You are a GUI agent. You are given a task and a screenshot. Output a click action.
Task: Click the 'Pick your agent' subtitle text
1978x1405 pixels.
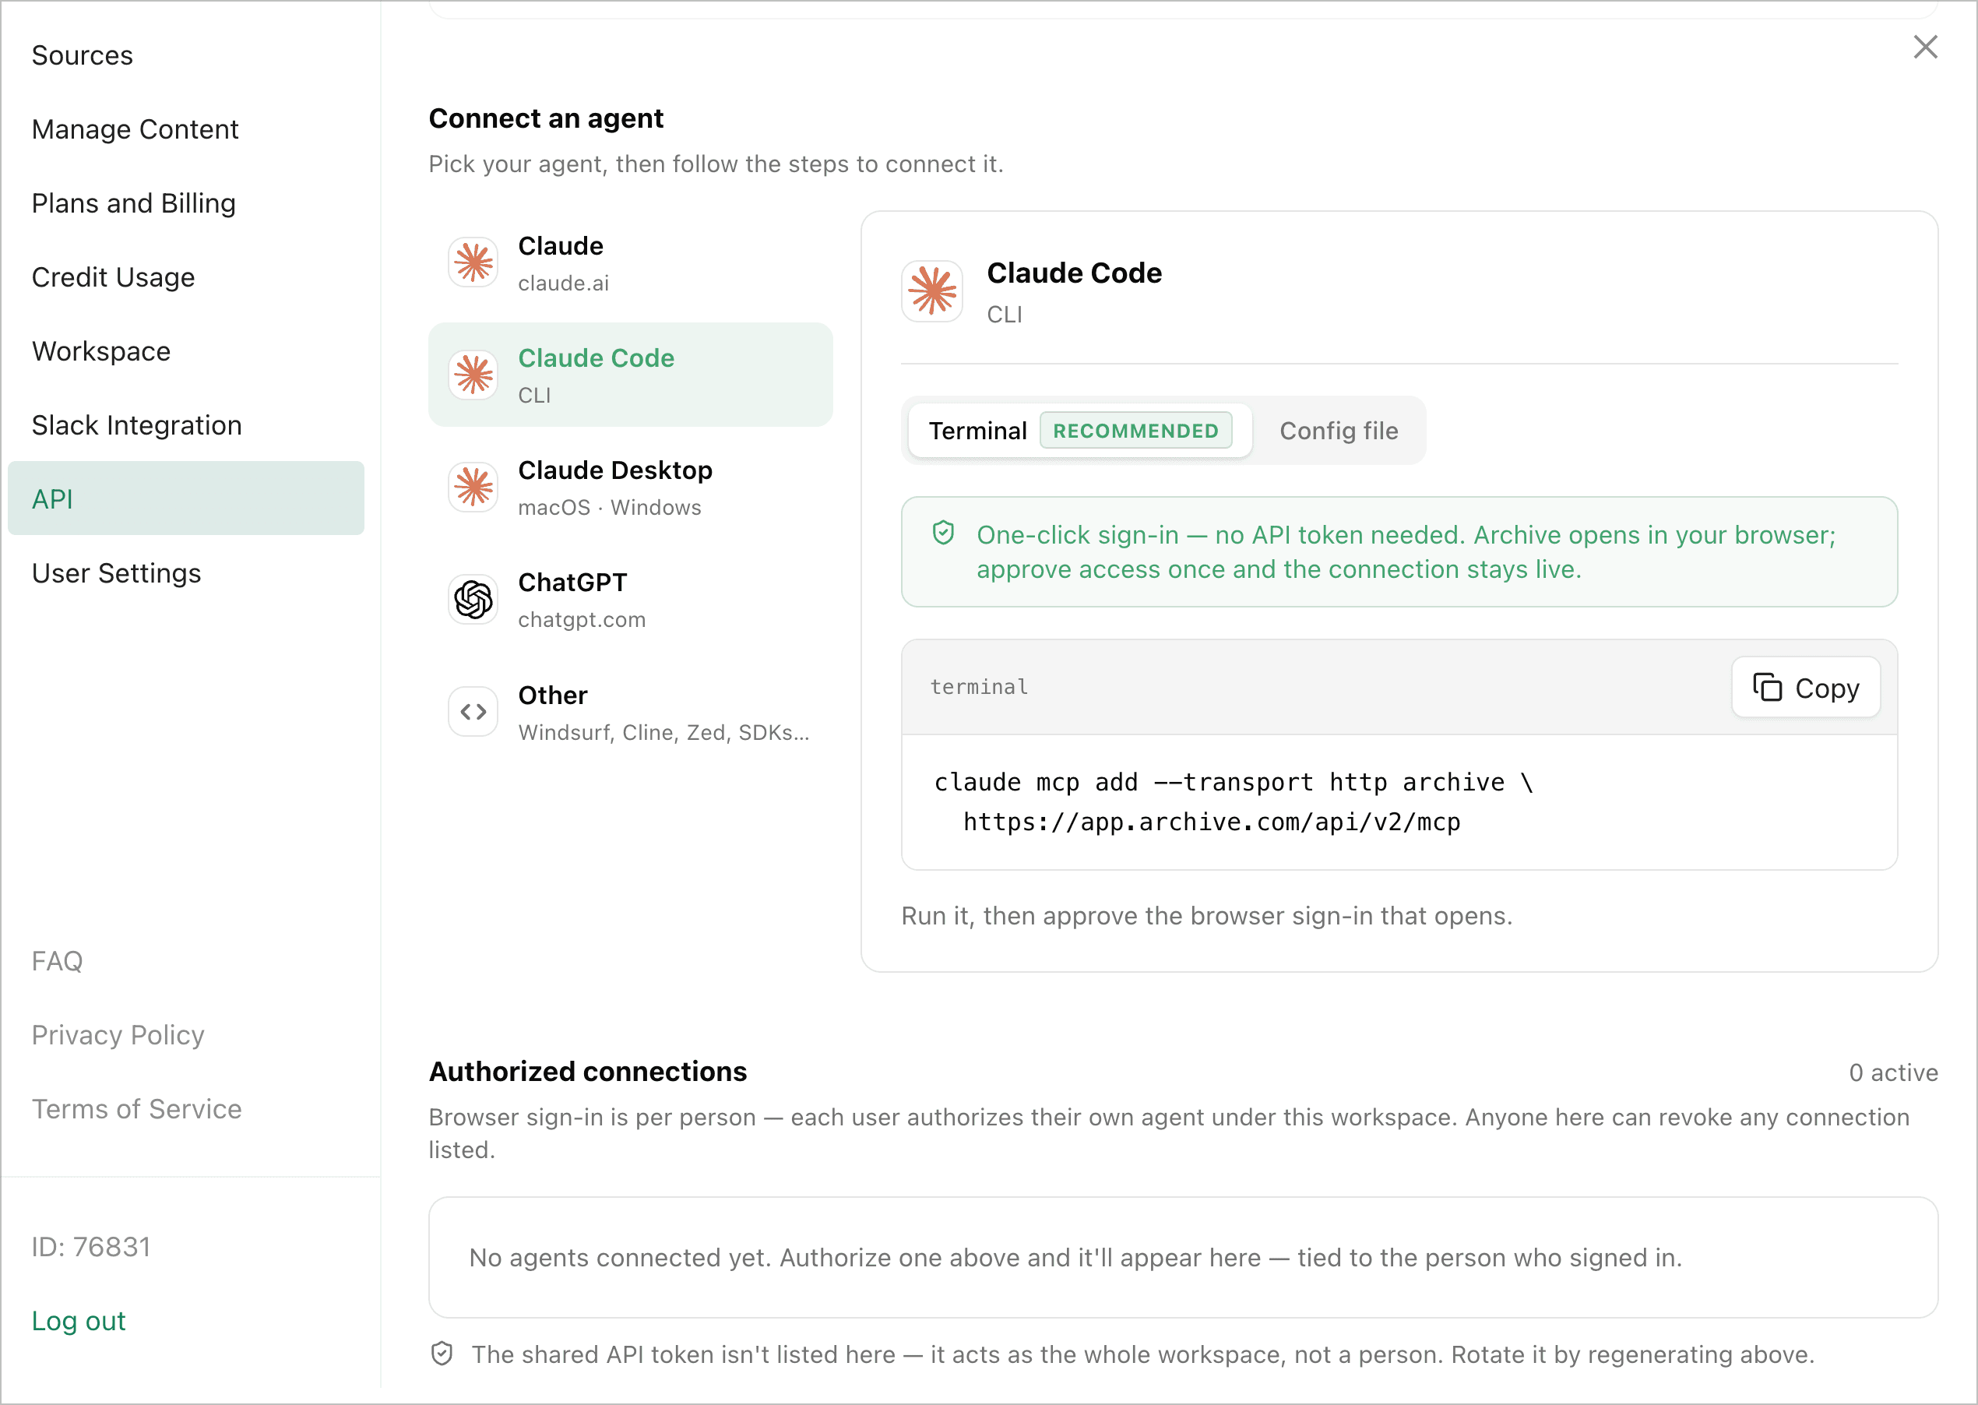[715, 164]
